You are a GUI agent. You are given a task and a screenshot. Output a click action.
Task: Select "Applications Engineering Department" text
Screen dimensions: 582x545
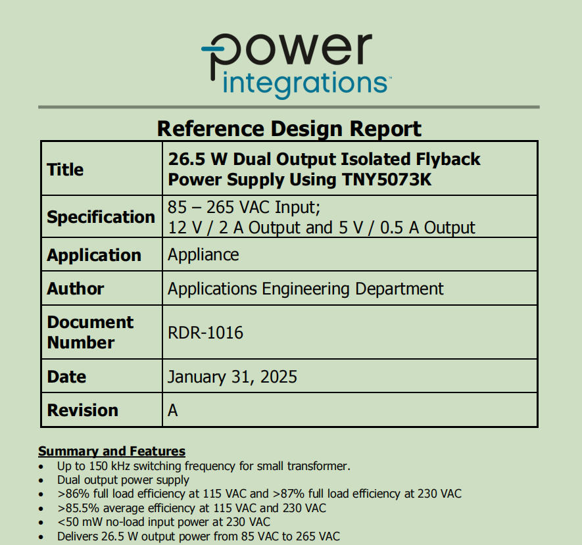coord(306,289)
